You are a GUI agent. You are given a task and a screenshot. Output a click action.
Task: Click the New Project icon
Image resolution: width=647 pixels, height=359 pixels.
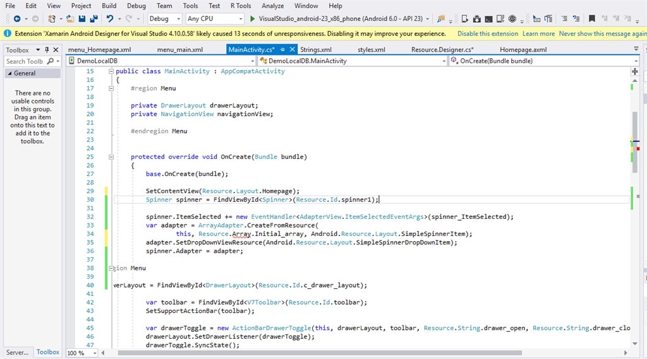tap(52, 18)
